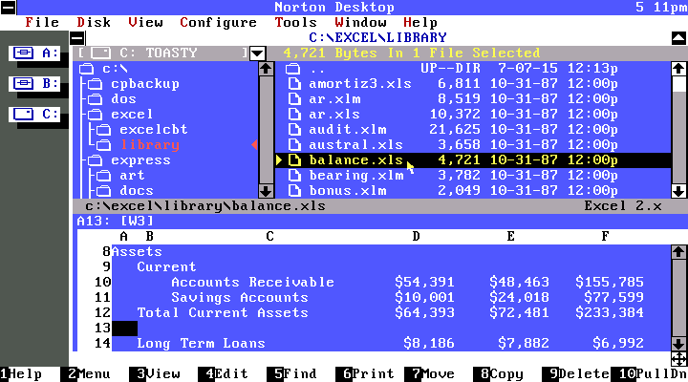Open the Tools menu

295,22
